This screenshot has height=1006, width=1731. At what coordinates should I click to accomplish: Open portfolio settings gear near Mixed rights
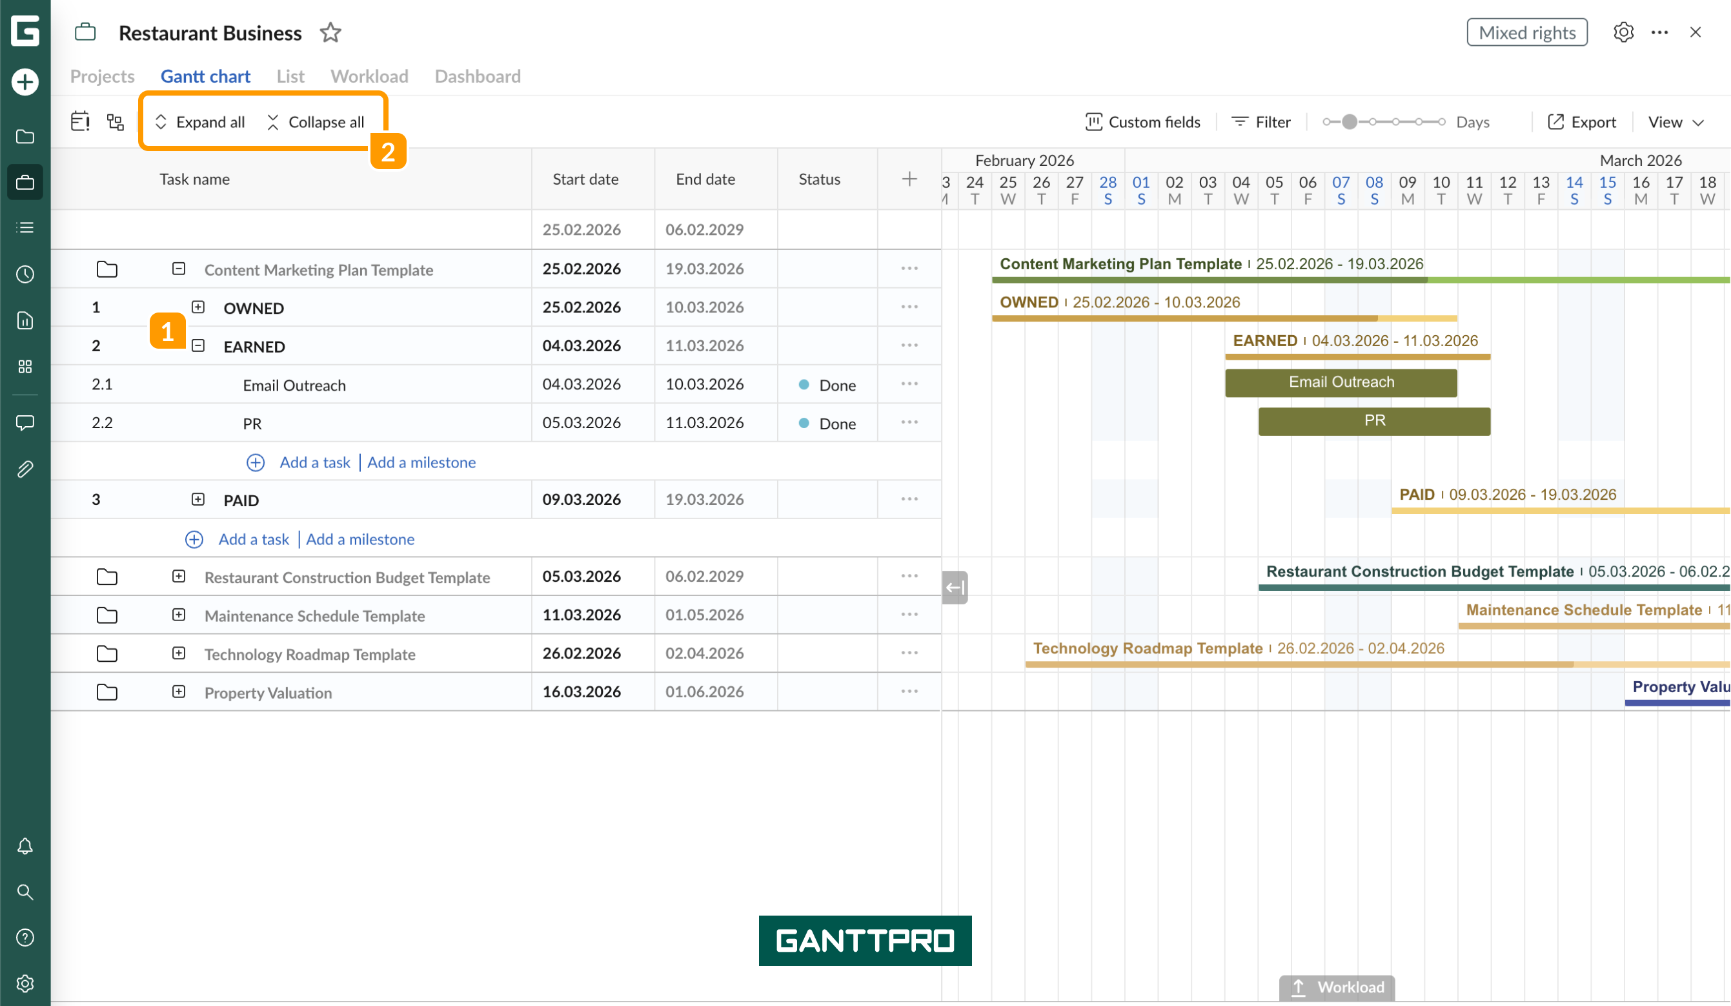pos(1623,32)
